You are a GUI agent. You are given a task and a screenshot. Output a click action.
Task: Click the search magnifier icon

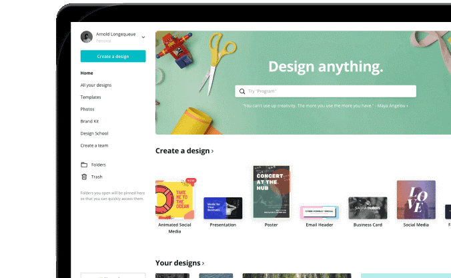(x=242, y=91)
